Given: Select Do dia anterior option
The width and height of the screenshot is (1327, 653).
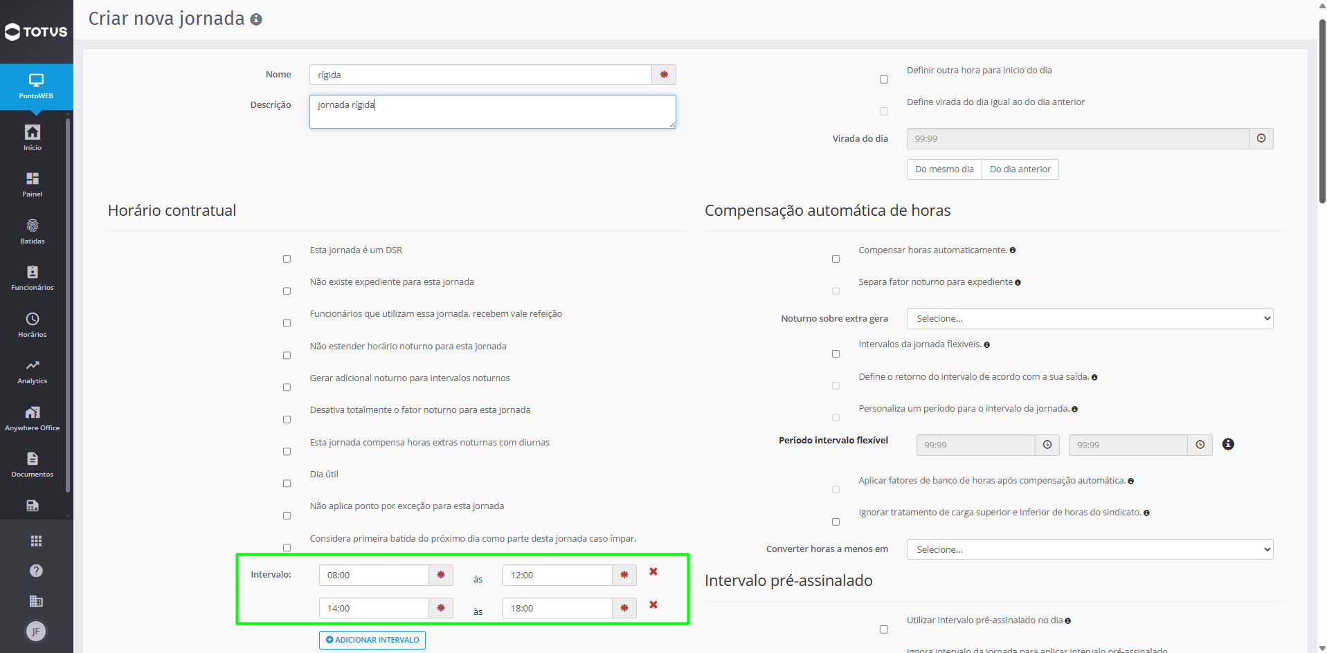Looking at the screenshot, I should [1020, 169].
